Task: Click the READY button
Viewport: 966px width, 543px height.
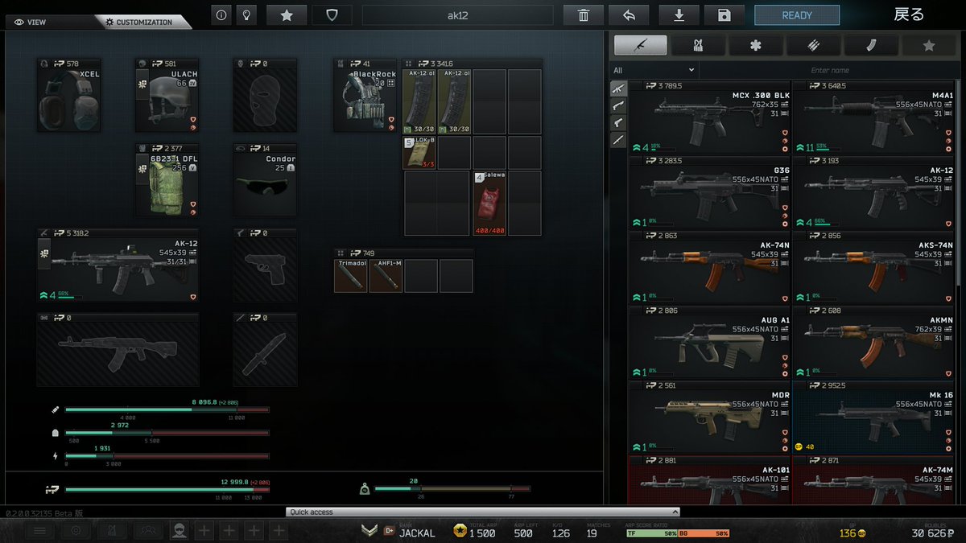Action: (796, 14)
